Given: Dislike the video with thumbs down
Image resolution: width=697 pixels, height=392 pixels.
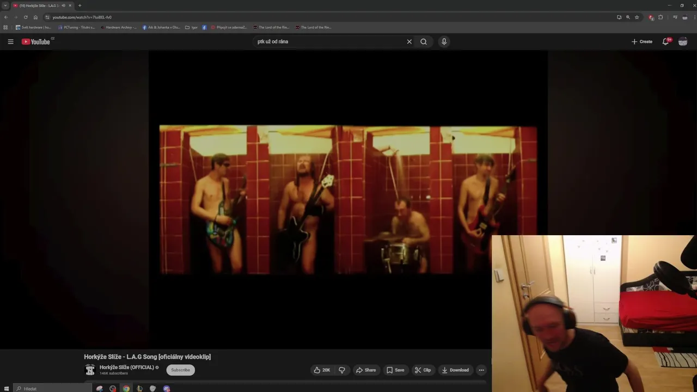Looking at the screenshot, I should [342, 370].
